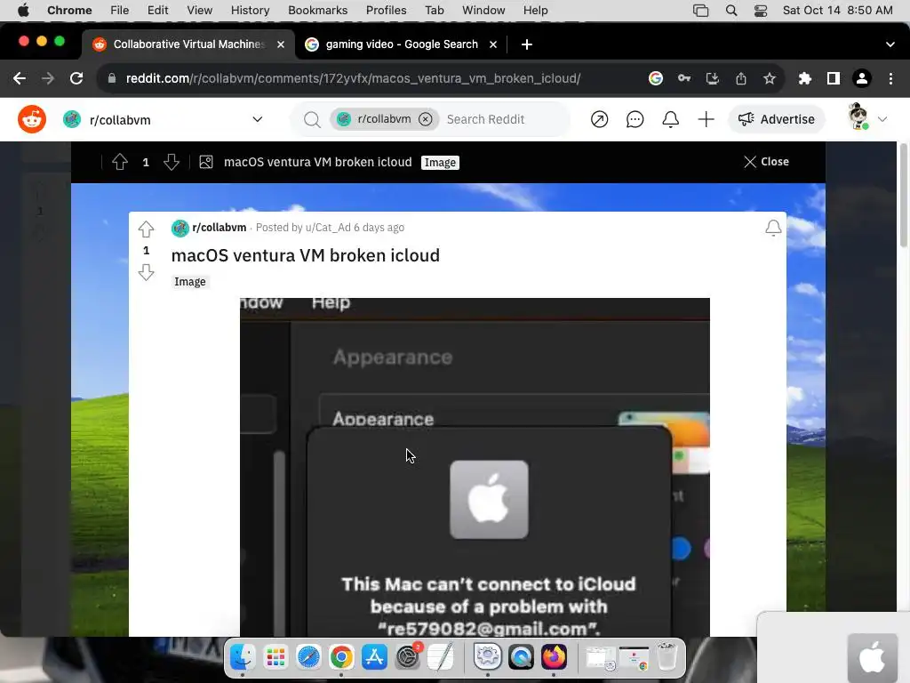The image size is (910, 683).
Task: Remove the r/collabvm search filter chip
Action: click(426, 119)
